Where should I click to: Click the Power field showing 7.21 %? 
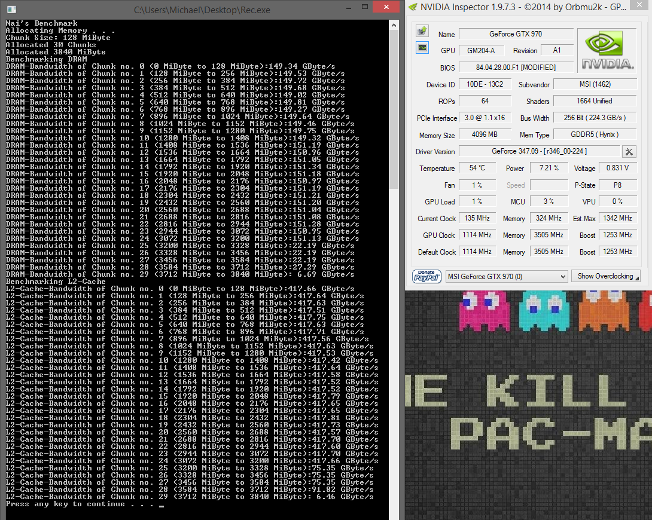549,168
